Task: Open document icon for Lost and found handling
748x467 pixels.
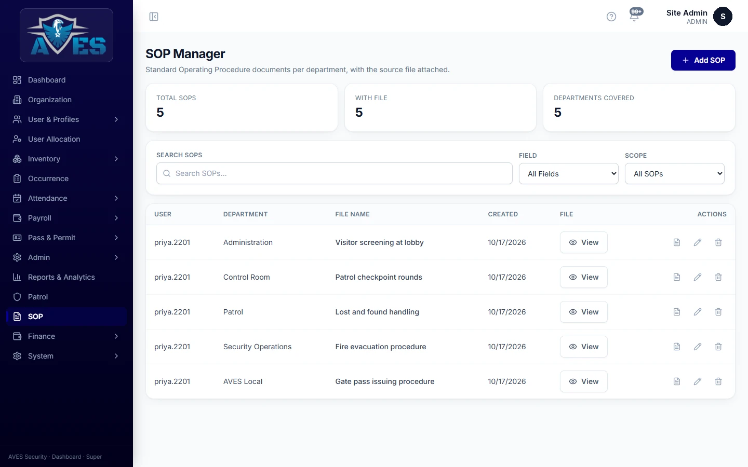Action: [x=677, y=312]
